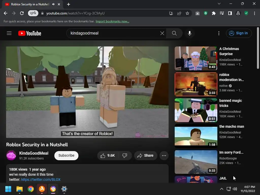Click the Share button
The height and width of the screenshot is (195, 260).
pyautogui.click(x=145, y=156)
